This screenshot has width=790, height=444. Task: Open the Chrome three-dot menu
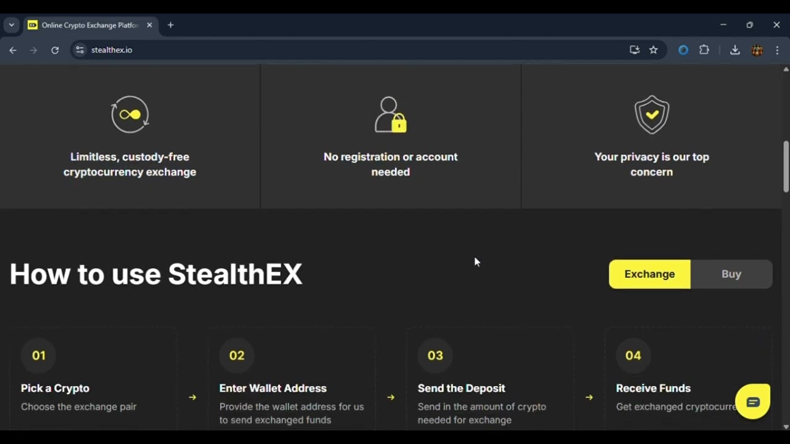click(777, 50)
